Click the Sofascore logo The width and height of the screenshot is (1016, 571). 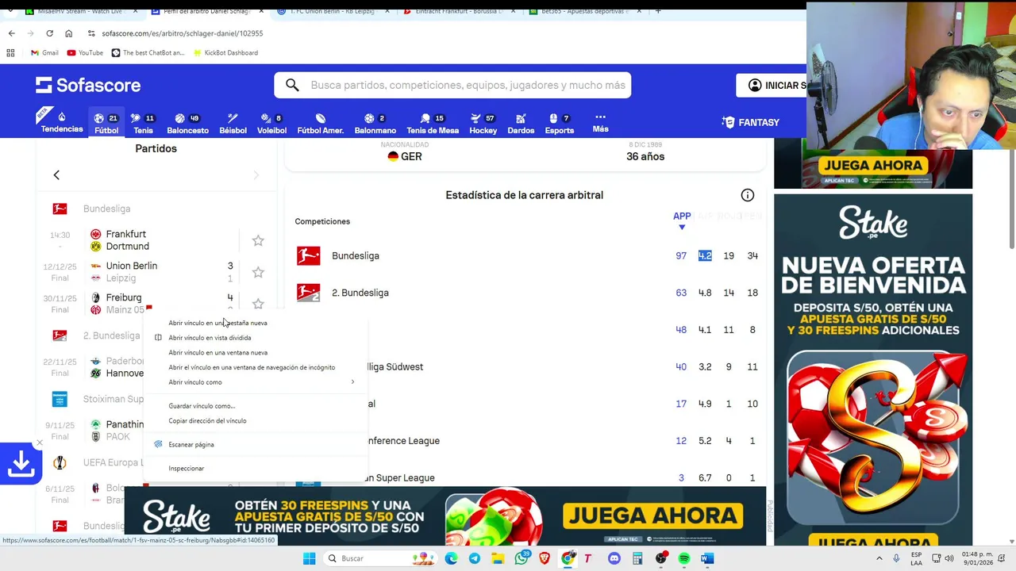tap(88, 85)
